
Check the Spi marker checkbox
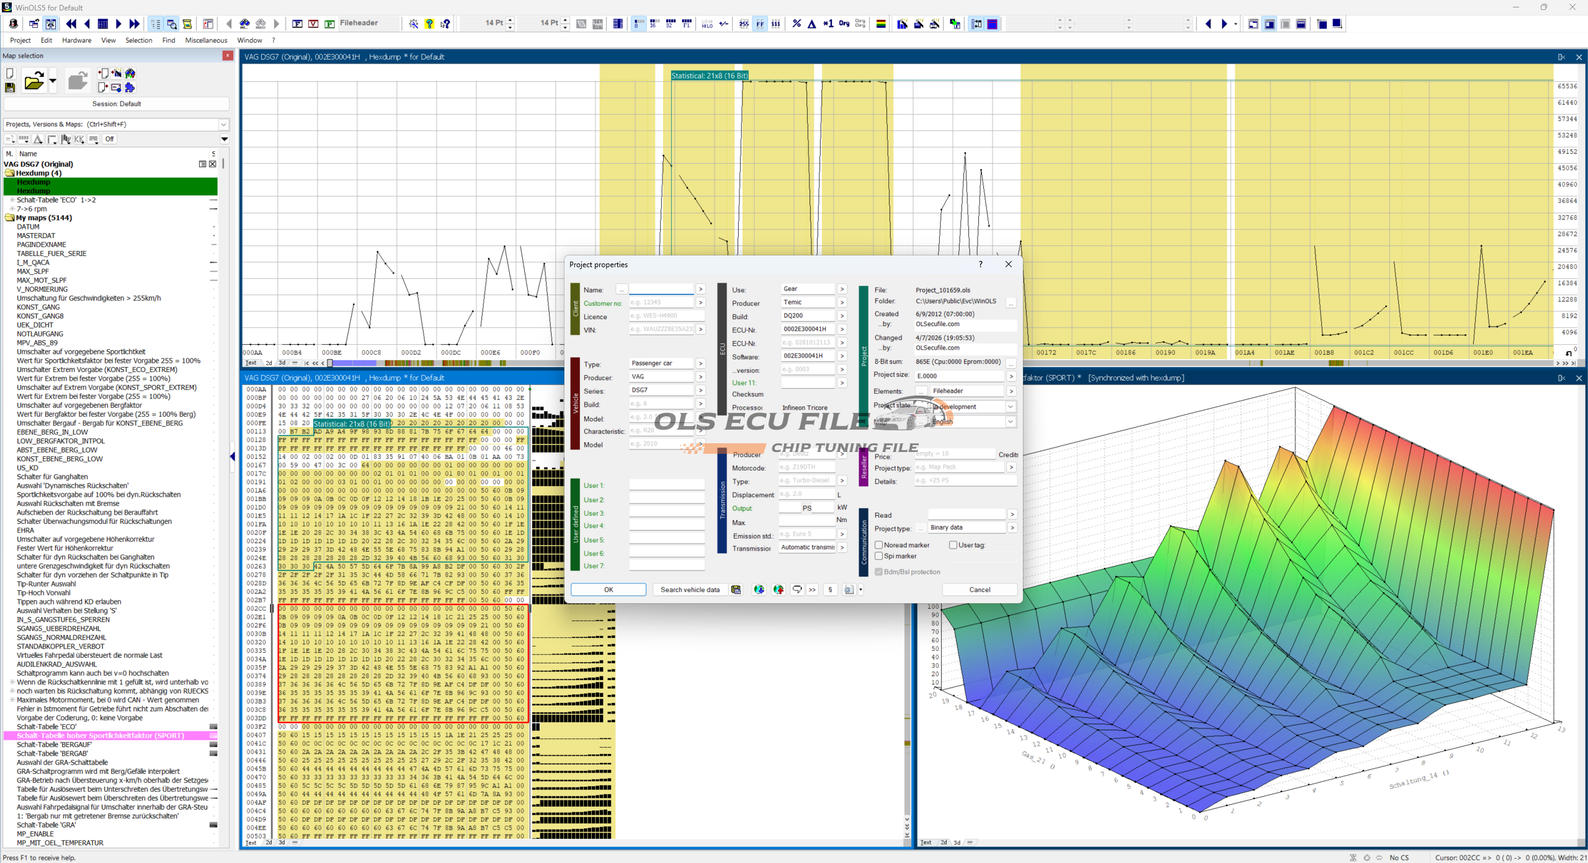(x=879, y=556)
